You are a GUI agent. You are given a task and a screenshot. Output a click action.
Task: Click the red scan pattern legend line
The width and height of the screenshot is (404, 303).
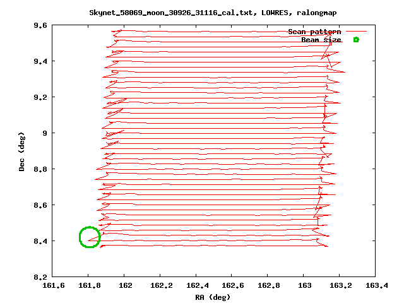[356, 31]
